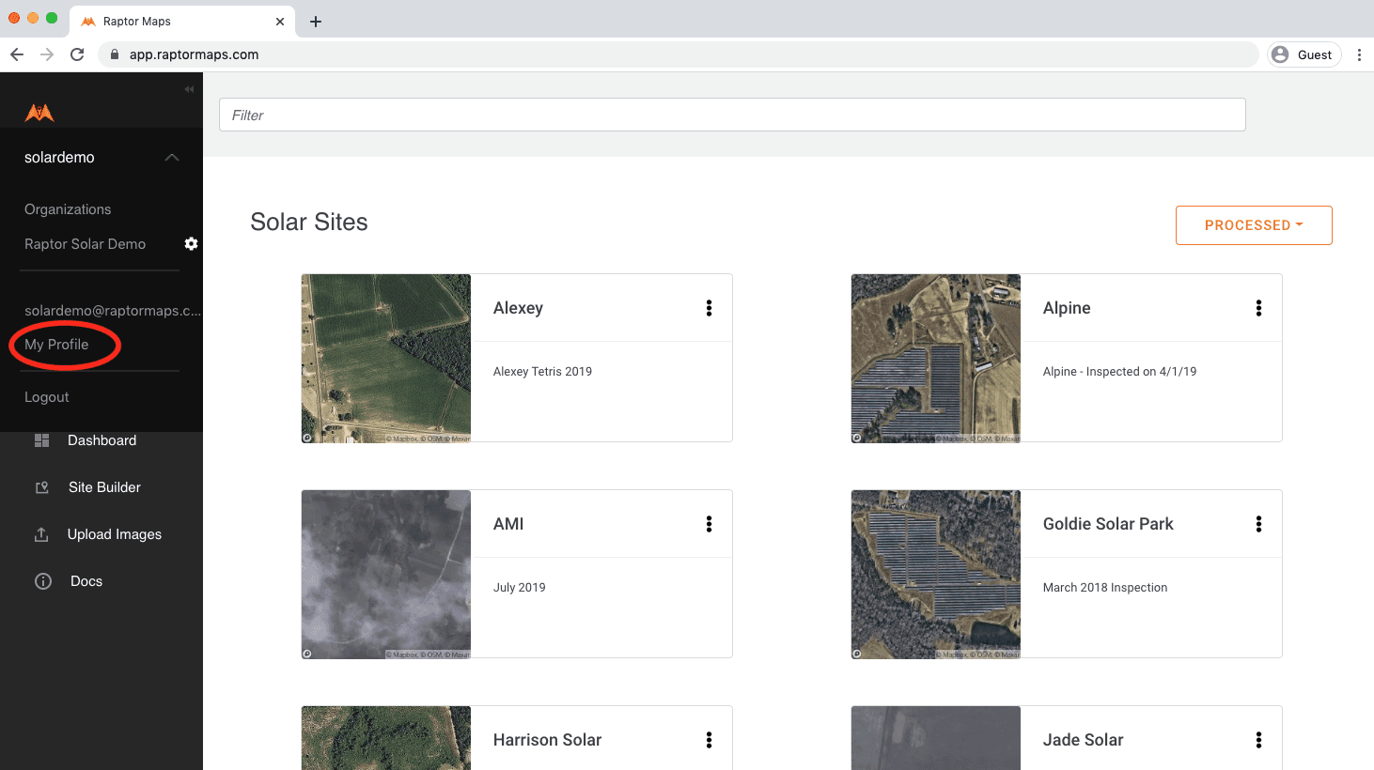The width and height of the screenshot is (1374, 770).
Task: Click the site lock icon in address bar
Action: (x=115, y=54)
